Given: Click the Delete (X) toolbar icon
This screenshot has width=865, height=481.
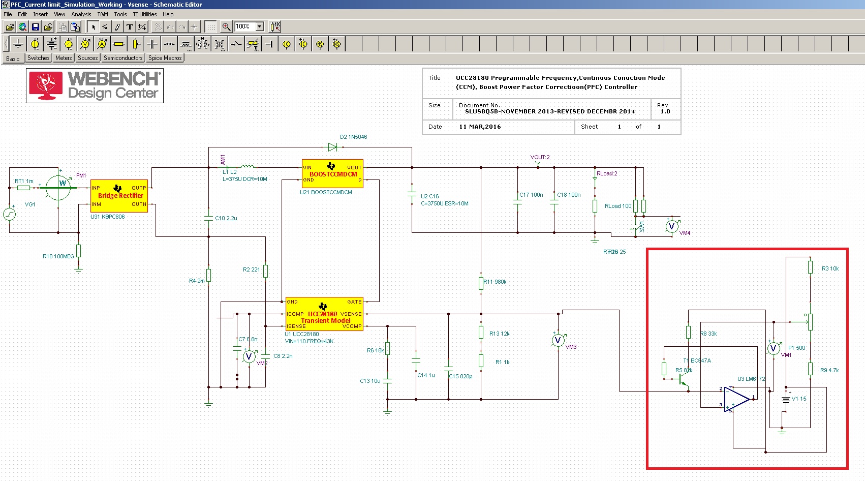Looking at the screenshot, I should (158, 27).
